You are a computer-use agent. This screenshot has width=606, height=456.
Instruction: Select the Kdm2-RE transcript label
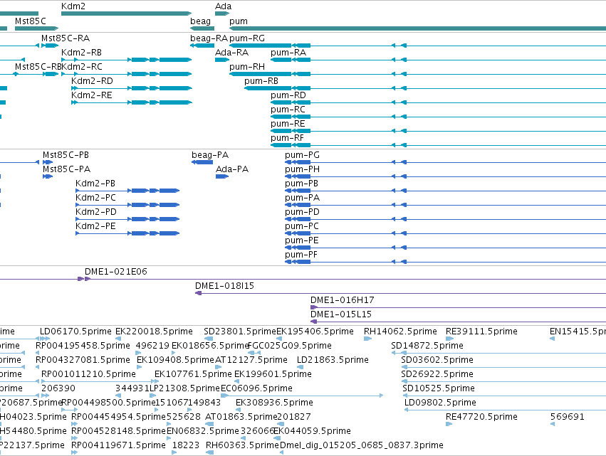click(x=92, y=95)
